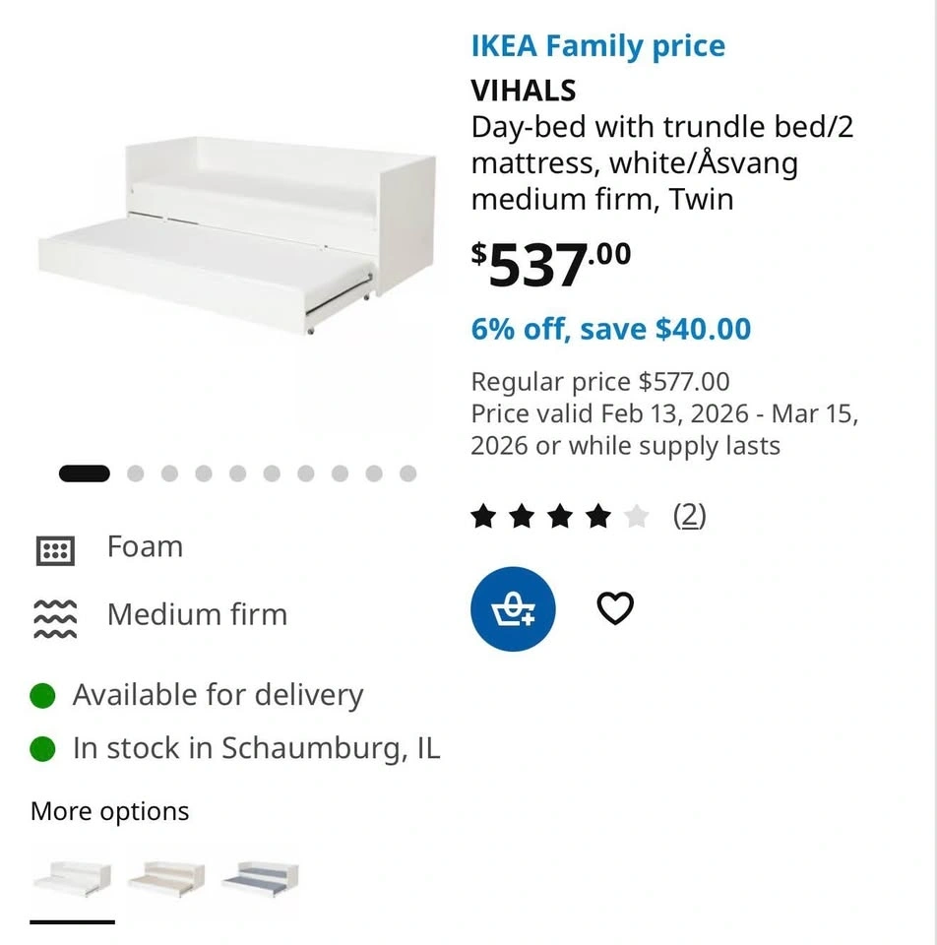Open the two reviews link
The image size is (937, 945).
tap(689, 516)
